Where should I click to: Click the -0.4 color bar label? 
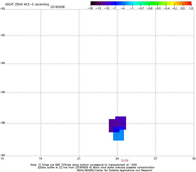coord(167,8)
